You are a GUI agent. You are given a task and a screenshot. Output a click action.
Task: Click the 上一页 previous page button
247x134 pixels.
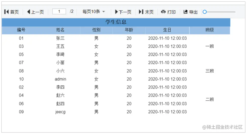(35, 12)
